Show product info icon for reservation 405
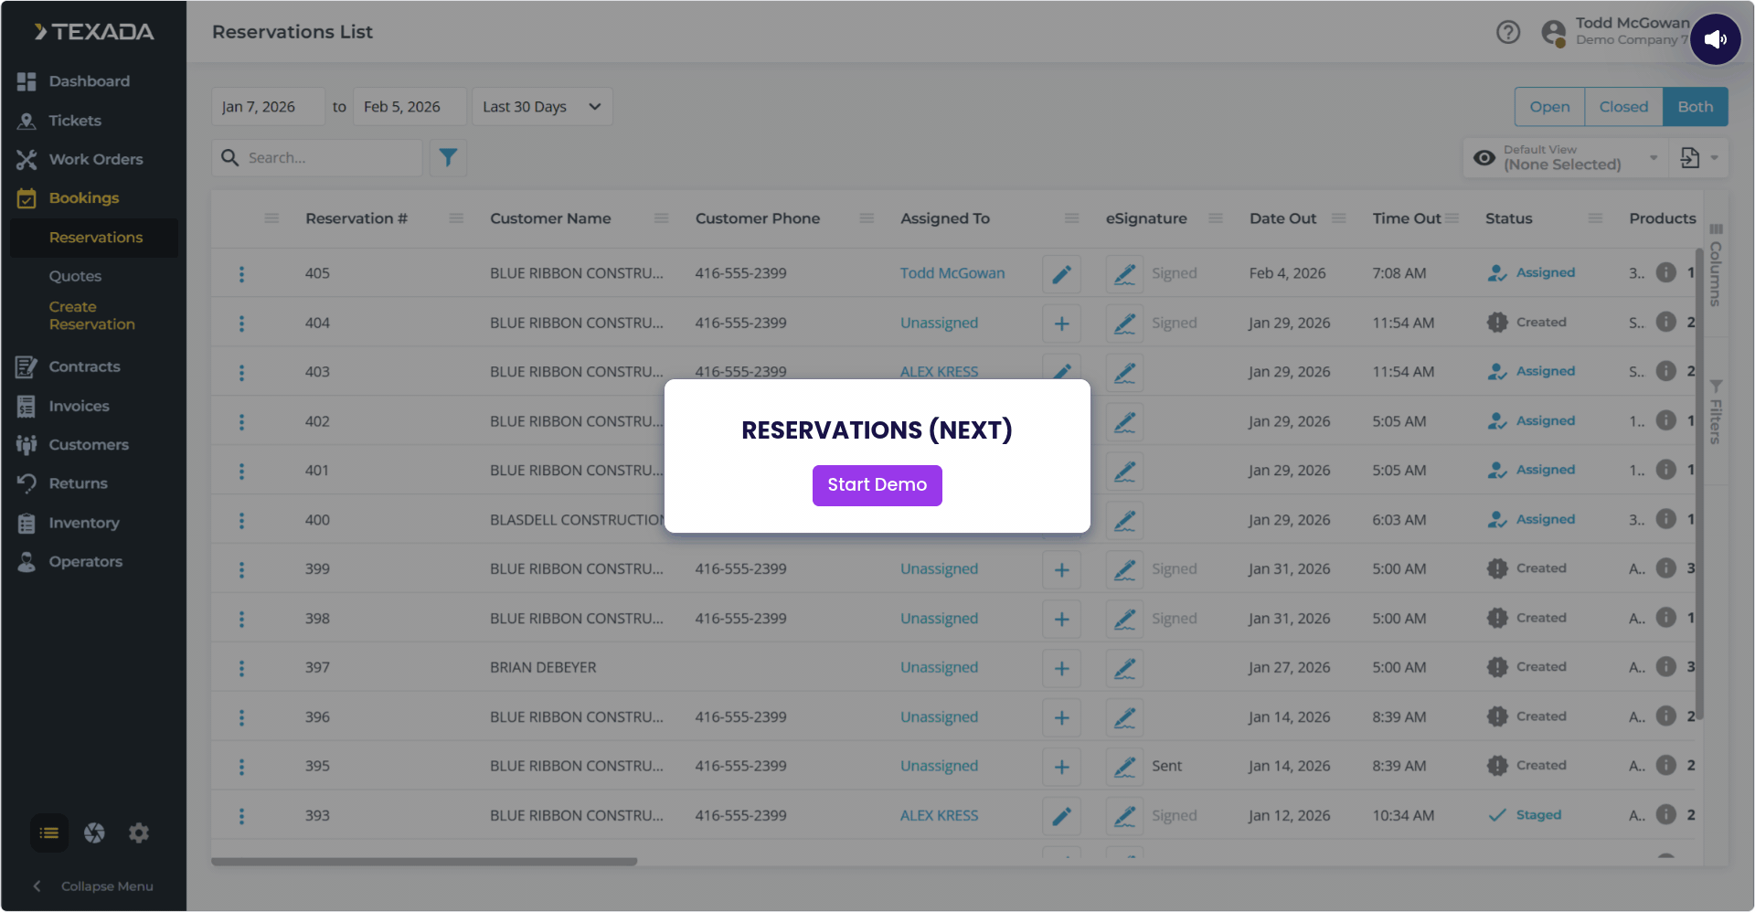The width and height of the screenshot is (1755, 912). coord(1665,272)
